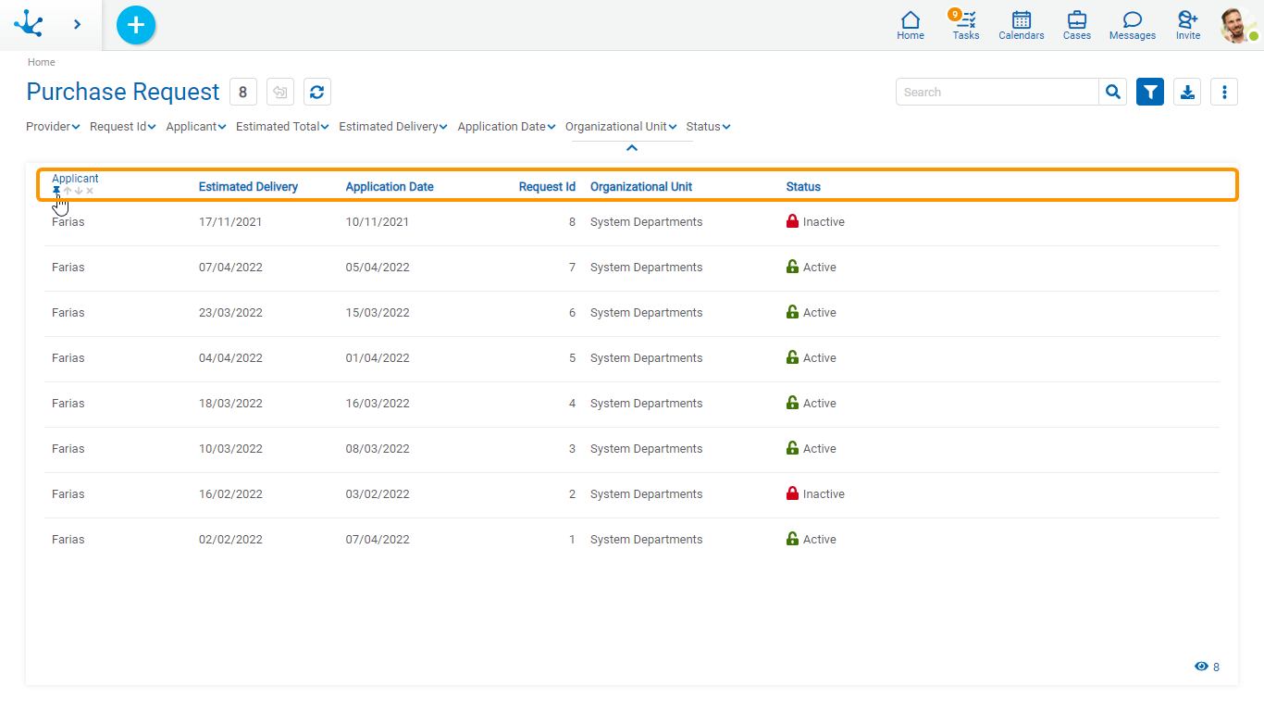Click System Departments in request 4 row
This screenshot has height=711, width=1264.
[646, 404]
